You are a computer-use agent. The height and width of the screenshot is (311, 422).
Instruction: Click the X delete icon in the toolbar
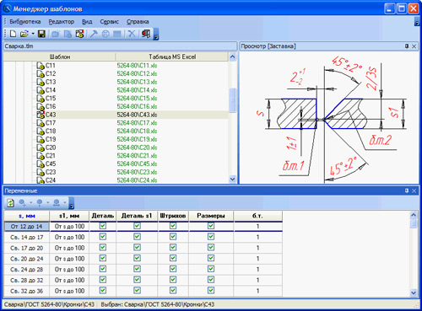coord(131,34)
